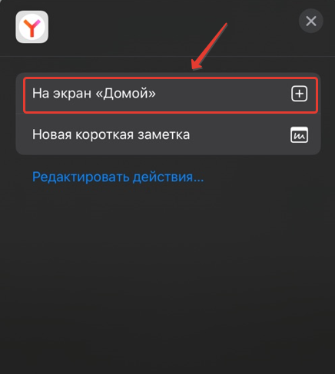Image resolution: width=335 pixels, height=374 pixels.
Task: Open «Редактировать действия...» link
Action: click(118, 177)
